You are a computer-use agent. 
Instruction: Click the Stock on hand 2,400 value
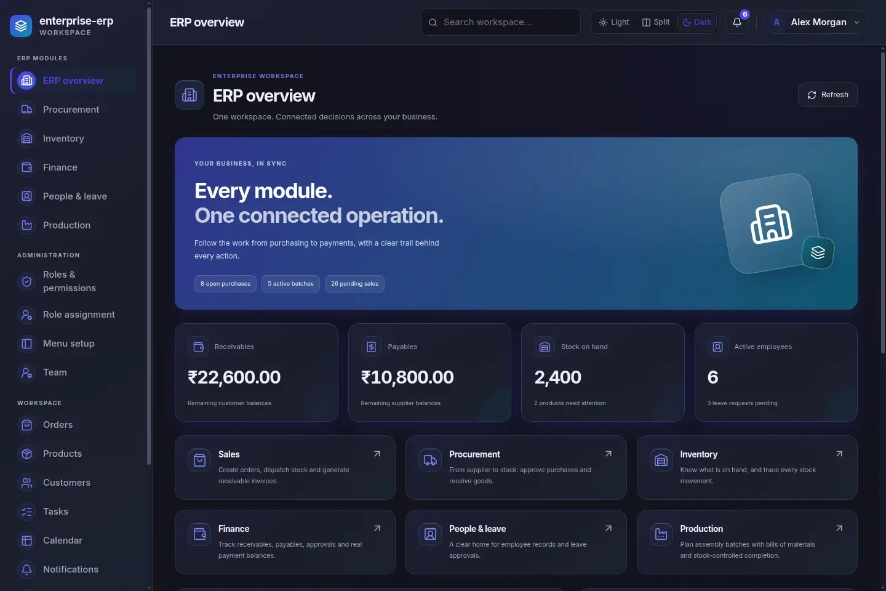point(557,377)
